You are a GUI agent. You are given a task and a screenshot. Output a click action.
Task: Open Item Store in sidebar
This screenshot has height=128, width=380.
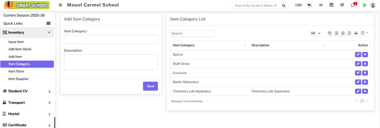tap(16, 71)
